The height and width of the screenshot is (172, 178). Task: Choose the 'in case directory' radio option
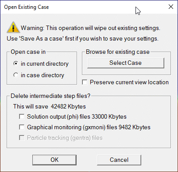15,75
